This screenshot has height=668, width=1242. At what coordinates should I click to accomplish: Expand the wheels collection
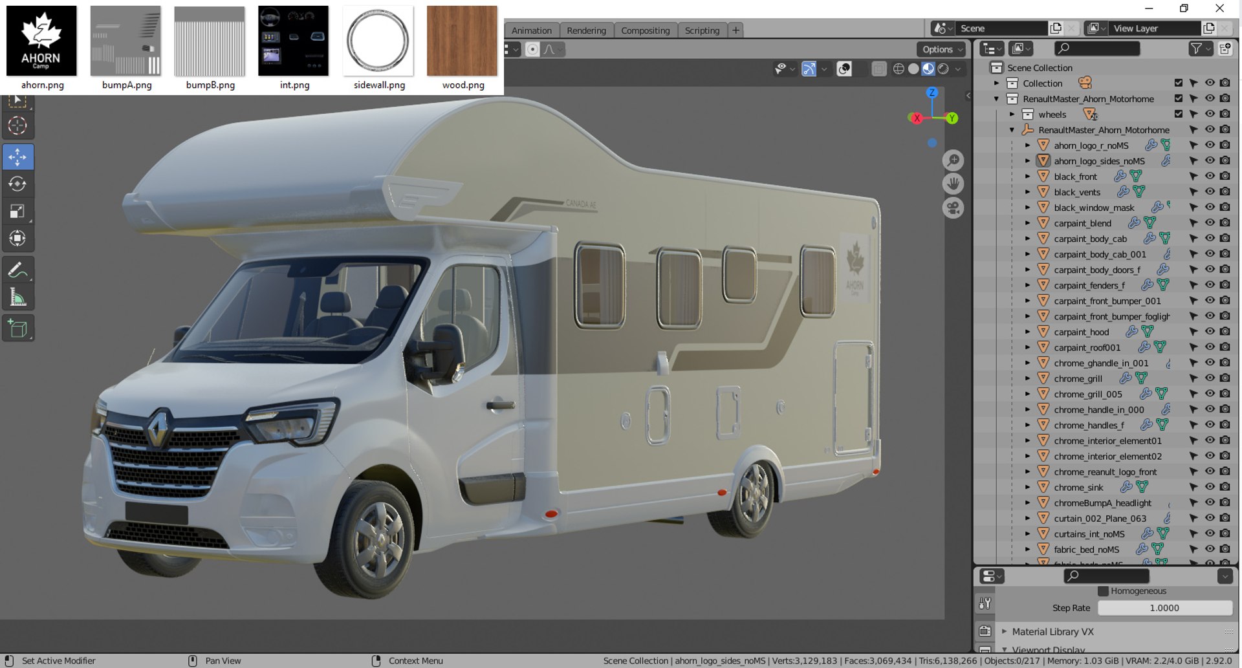click(x=1012, y=114)
